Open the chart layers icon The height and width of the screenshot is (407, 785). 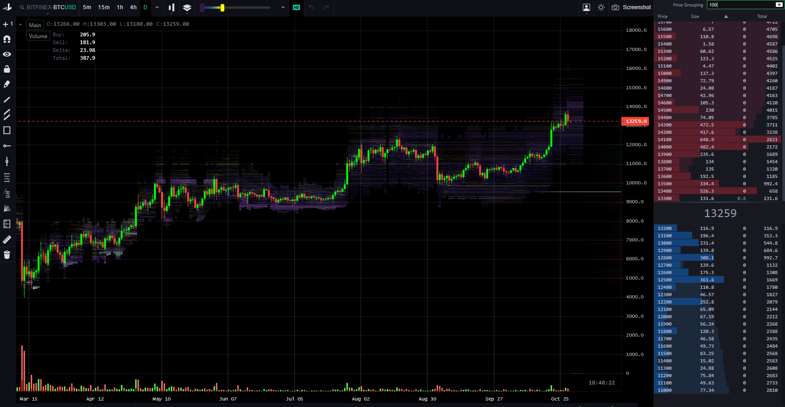coord(187,7)
